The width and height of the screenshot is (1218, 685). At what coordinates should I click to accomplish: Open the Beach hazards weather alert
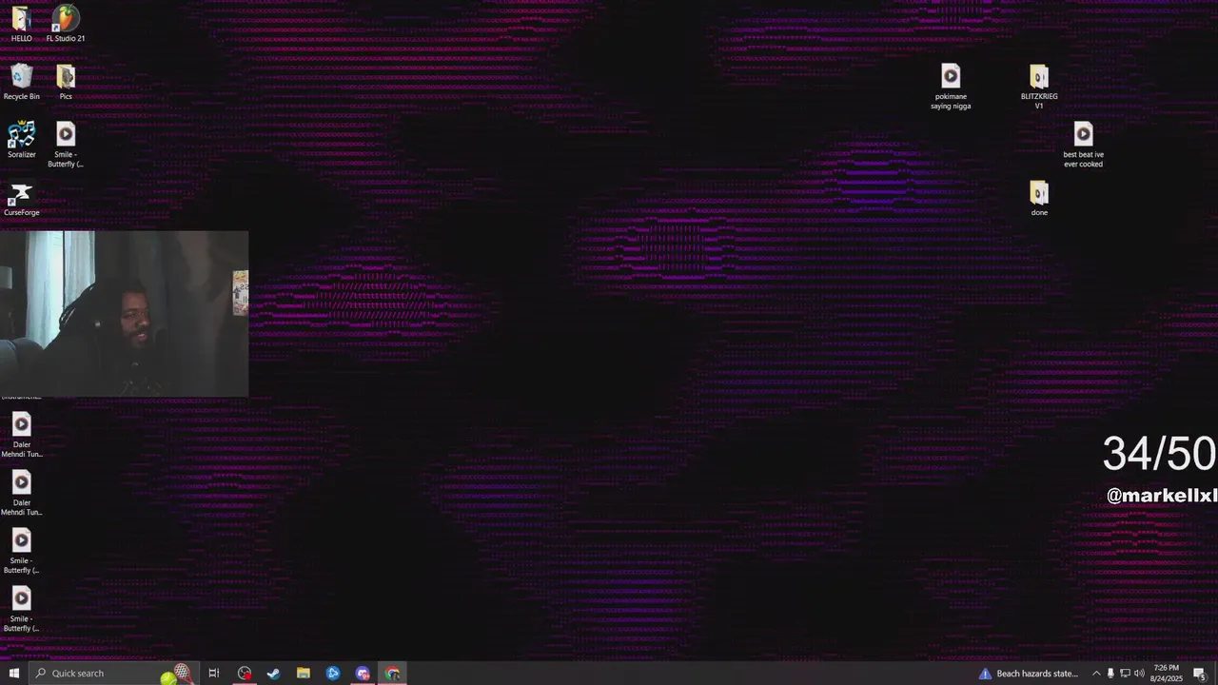pos(1029,674)
